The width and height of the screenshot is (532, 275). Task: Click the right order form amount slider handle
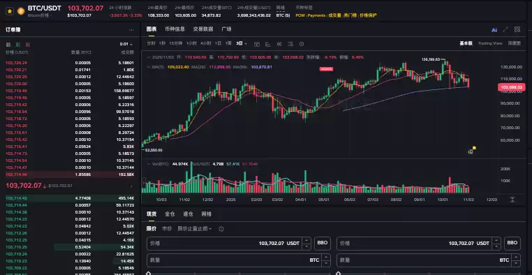pos(339,274)
